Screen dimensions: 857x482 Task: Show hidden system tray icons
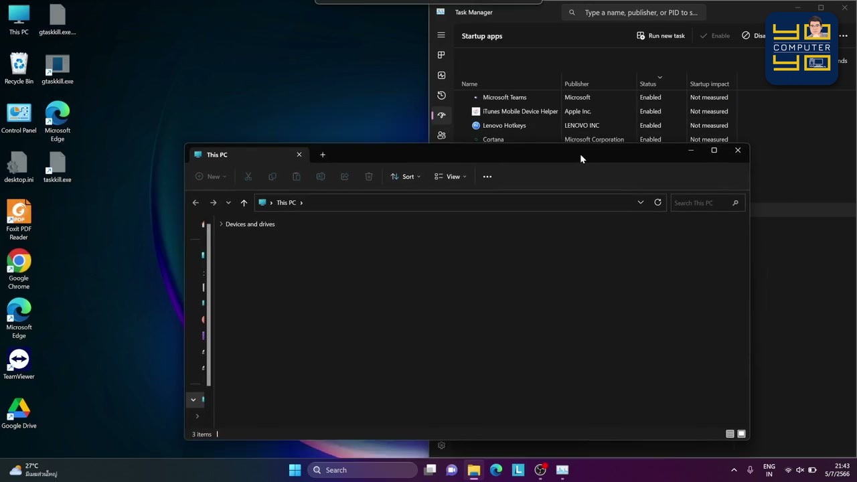tap(734, 470)
